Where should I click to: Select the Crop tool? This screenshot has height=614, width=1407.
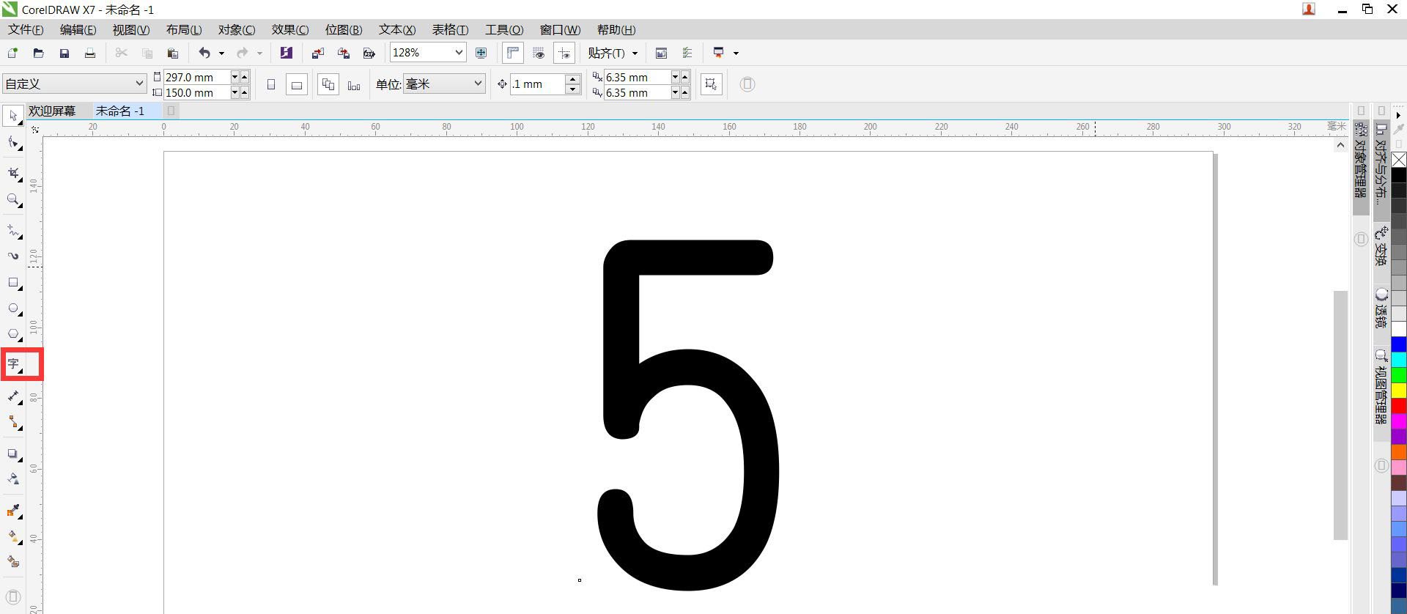point(13,173)
